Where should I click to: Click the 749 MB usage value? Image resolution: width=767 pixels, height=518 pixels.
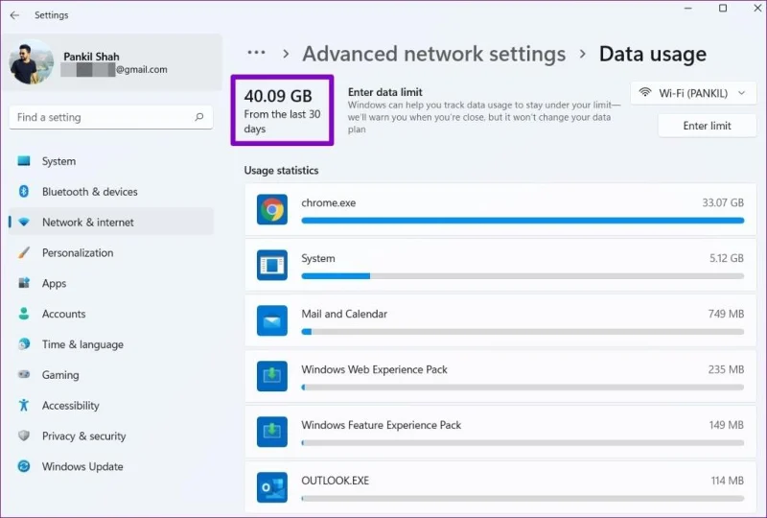click(726, 314)
